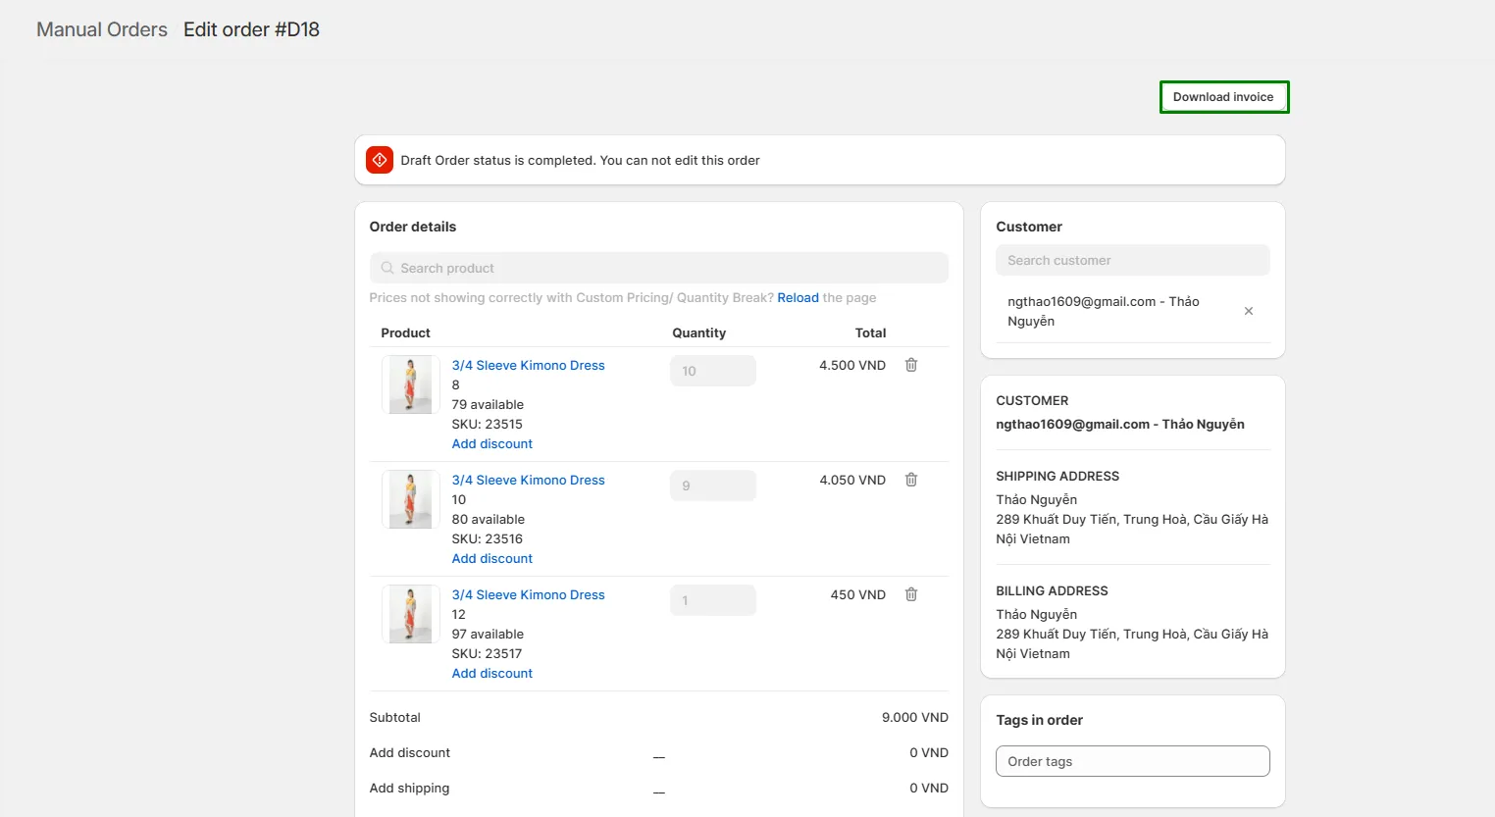The image size is (1495, 817).
Task: Click the order-level Add discount row
Action: (x=410, y=752)
